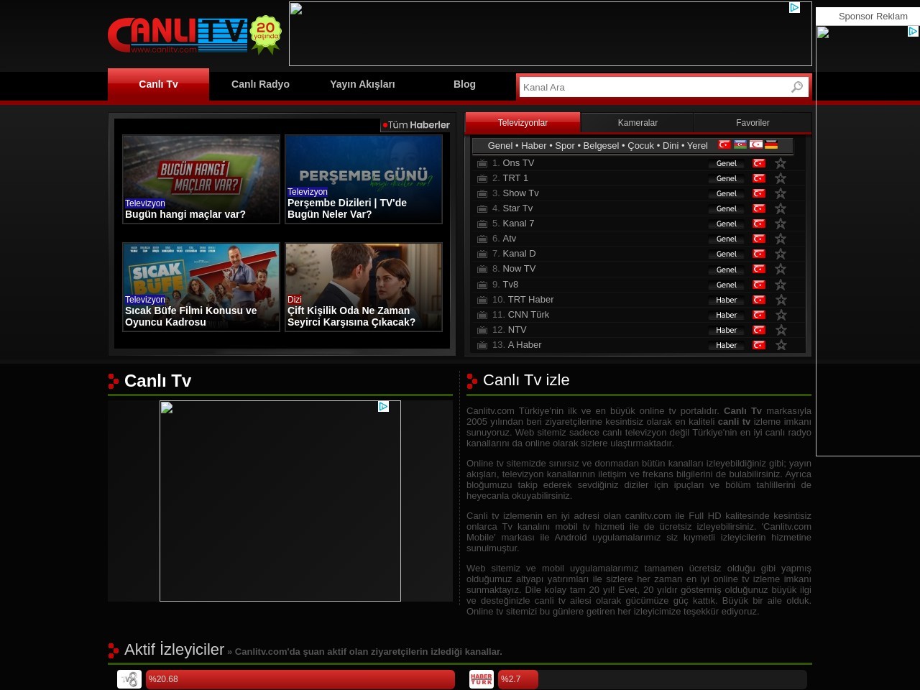Open the Canlı Radyo menu item

coord(260,84)
